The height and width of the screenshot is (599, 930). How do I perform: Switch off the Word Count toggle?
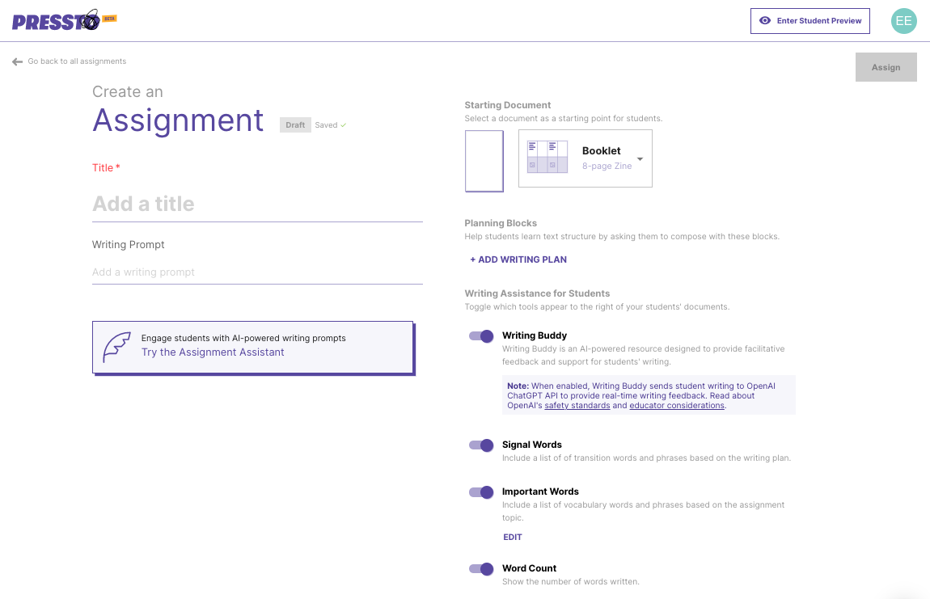pyautogui.click(x=481, y=569)
